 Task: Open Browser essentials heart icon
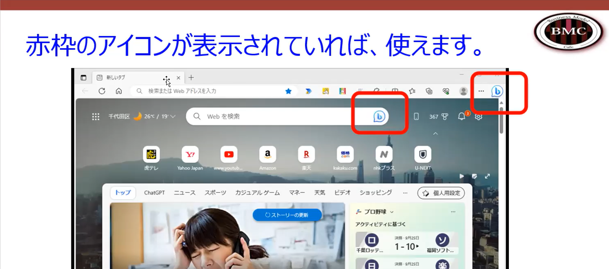point(446,91)
